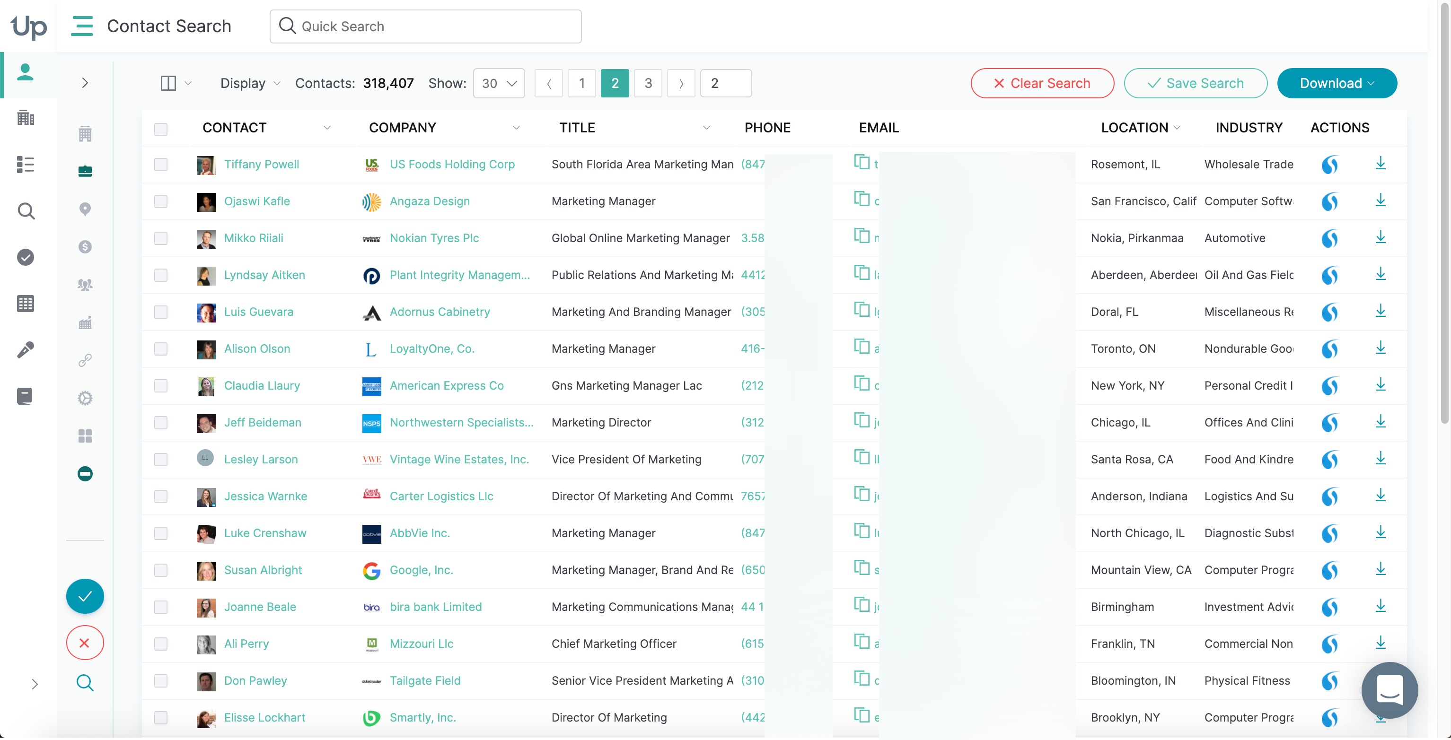
Task: Switch to page 1 of the results
Action: tap(581, 83)
